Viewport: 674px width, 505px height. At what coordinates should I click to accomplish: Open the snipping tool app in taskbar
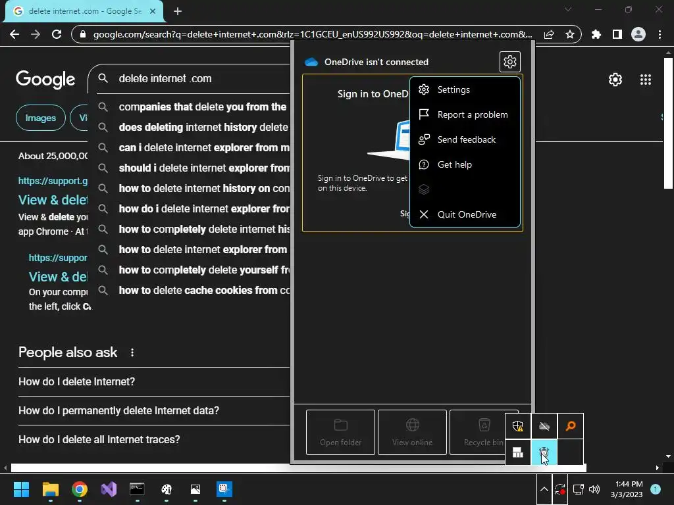coord(224,489)
